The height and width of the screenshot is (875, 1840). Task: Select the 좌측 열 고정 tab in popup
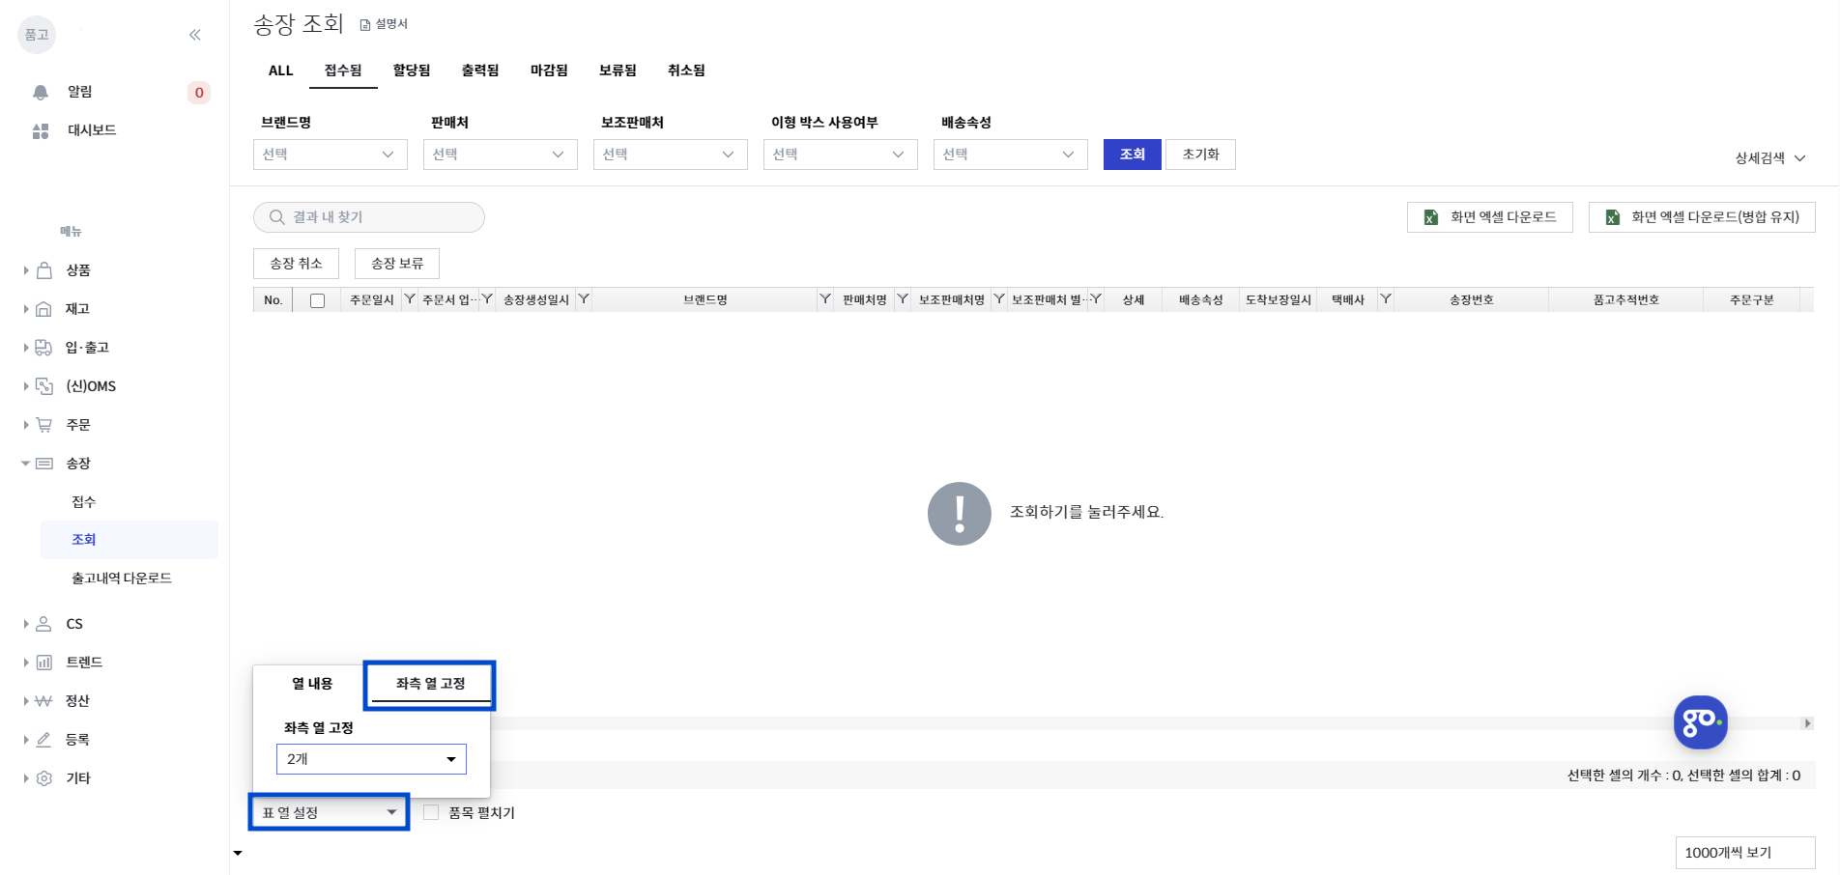[x=431, y=684]
